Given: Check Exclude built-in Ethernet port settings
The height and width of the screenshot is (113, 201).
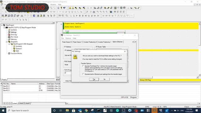Looking at the screenshot, I should [x=83, y=74].
